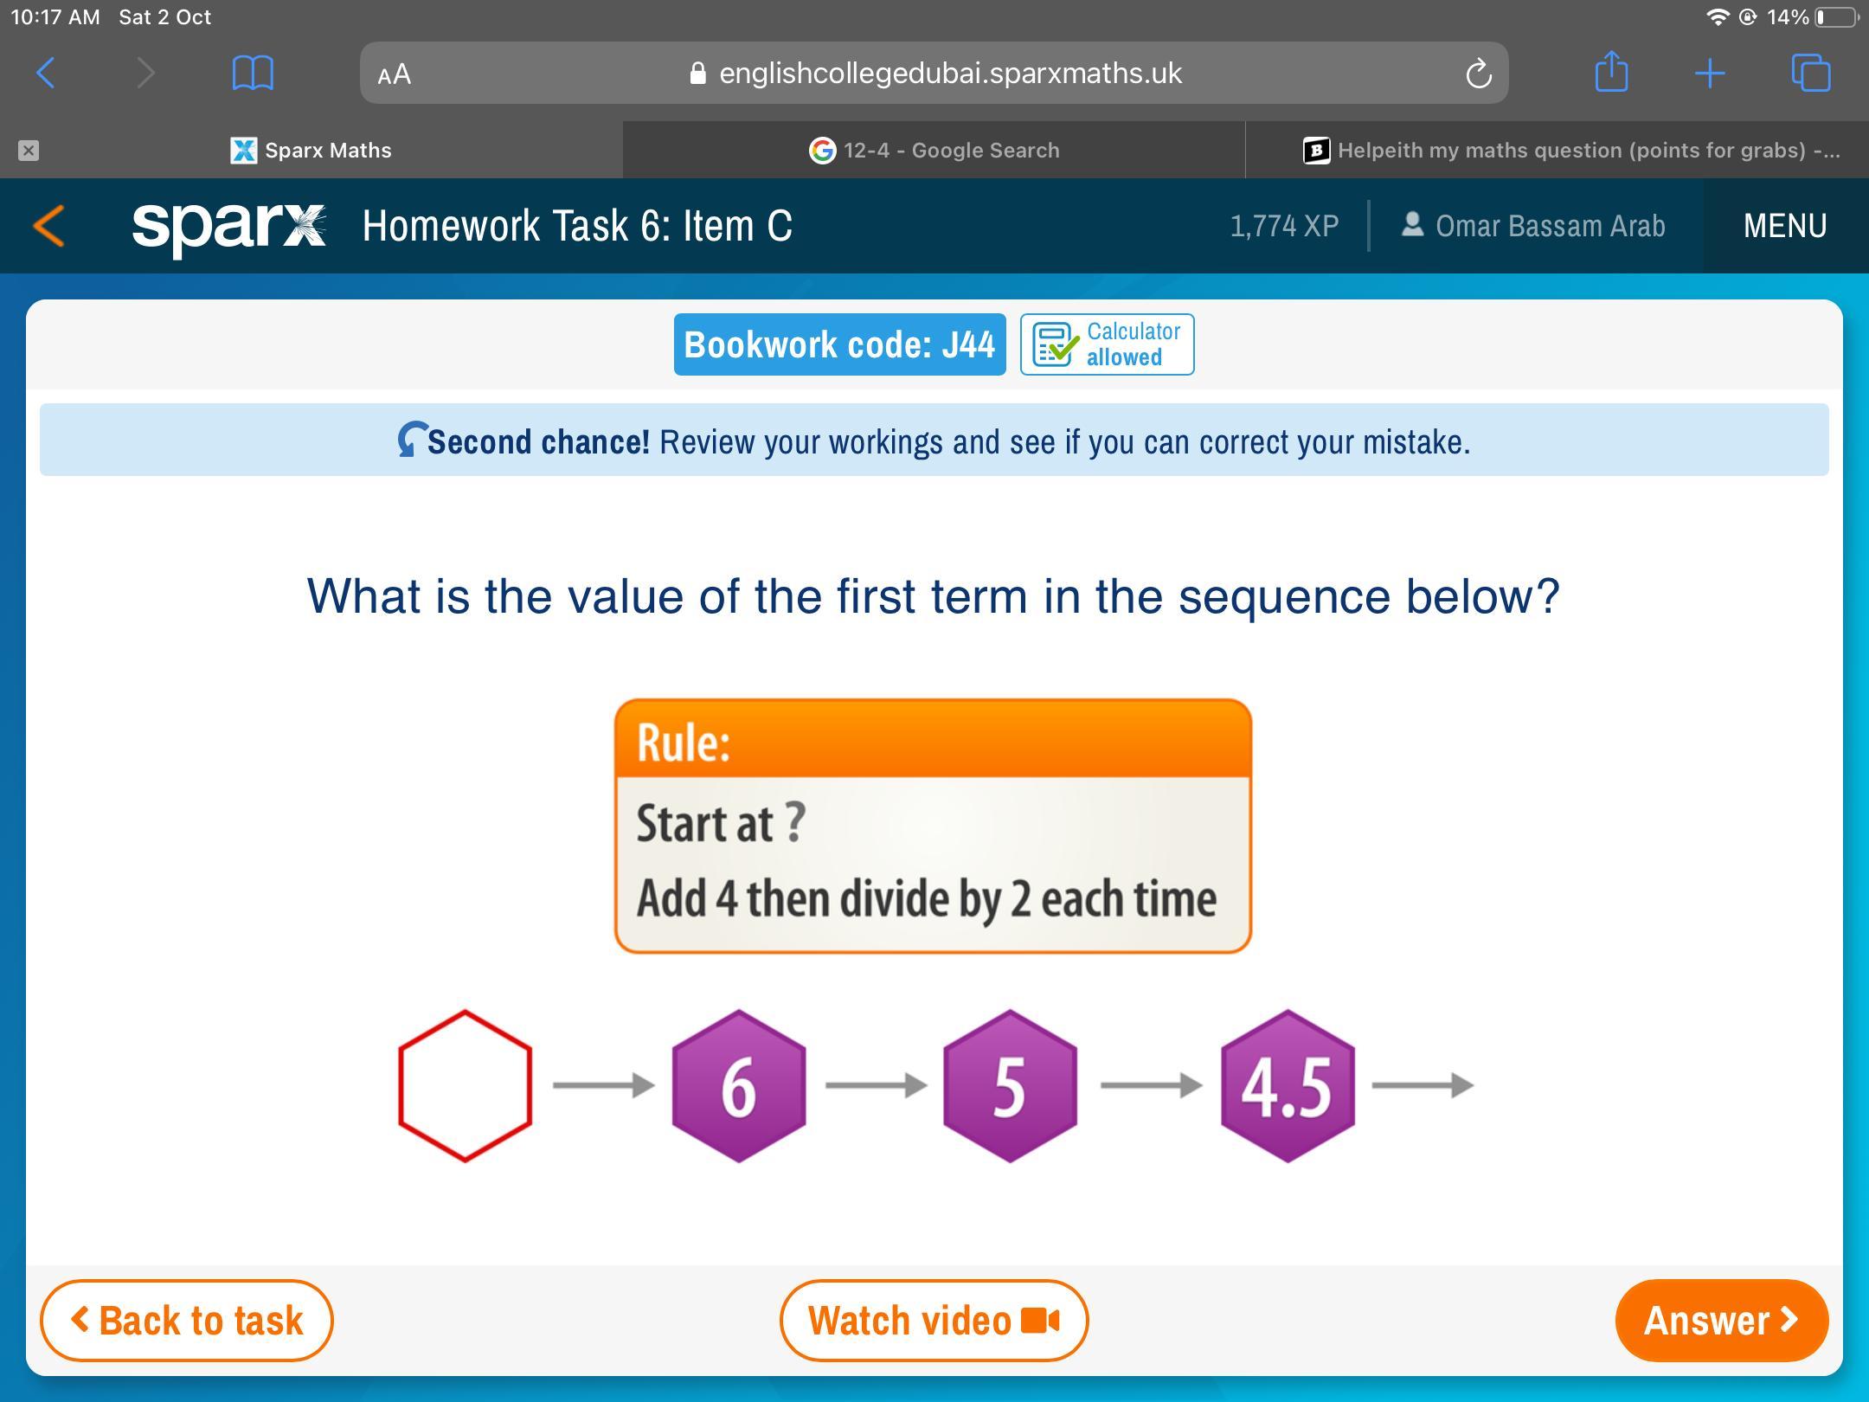Click the Calculator allowed badge

tap(1107, 344)
